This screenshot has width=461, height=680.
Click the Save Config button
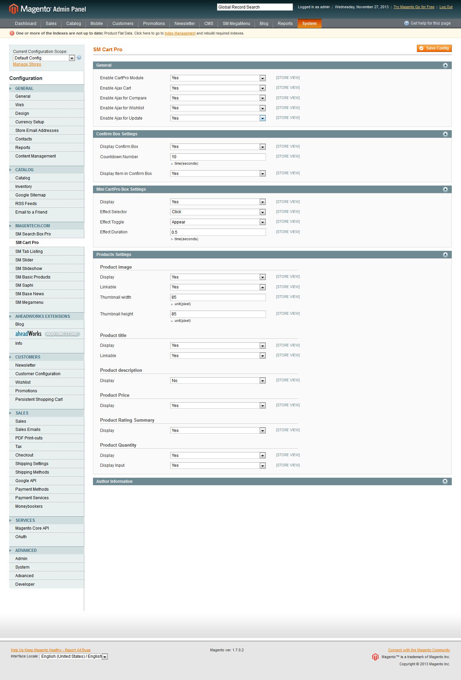[x=434, y=48]
